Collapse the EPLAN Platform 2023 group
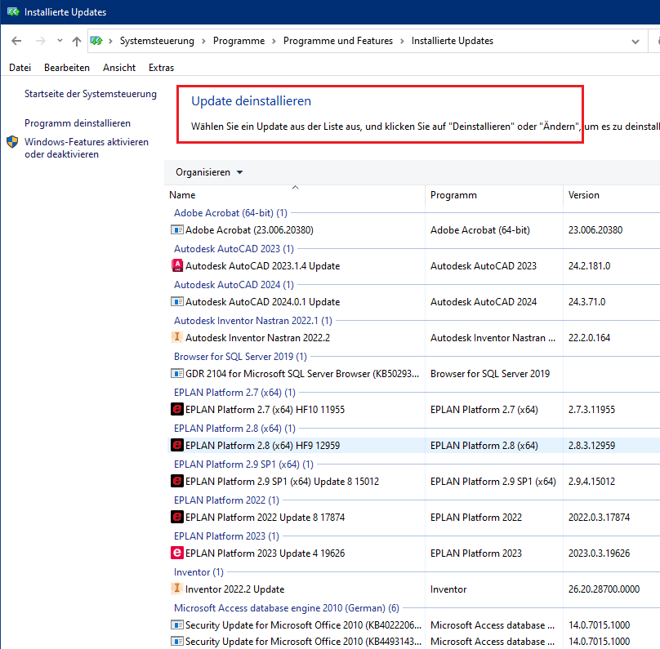Image resolution: width=660 pixels, height=649 pixels. (x=226, y=536)
